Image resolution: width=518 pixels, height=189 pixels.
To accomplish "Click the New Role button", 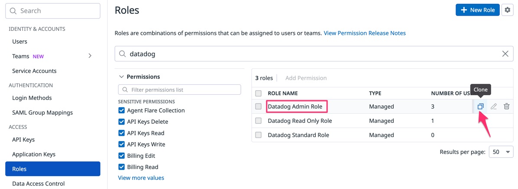I will [477, 10].
